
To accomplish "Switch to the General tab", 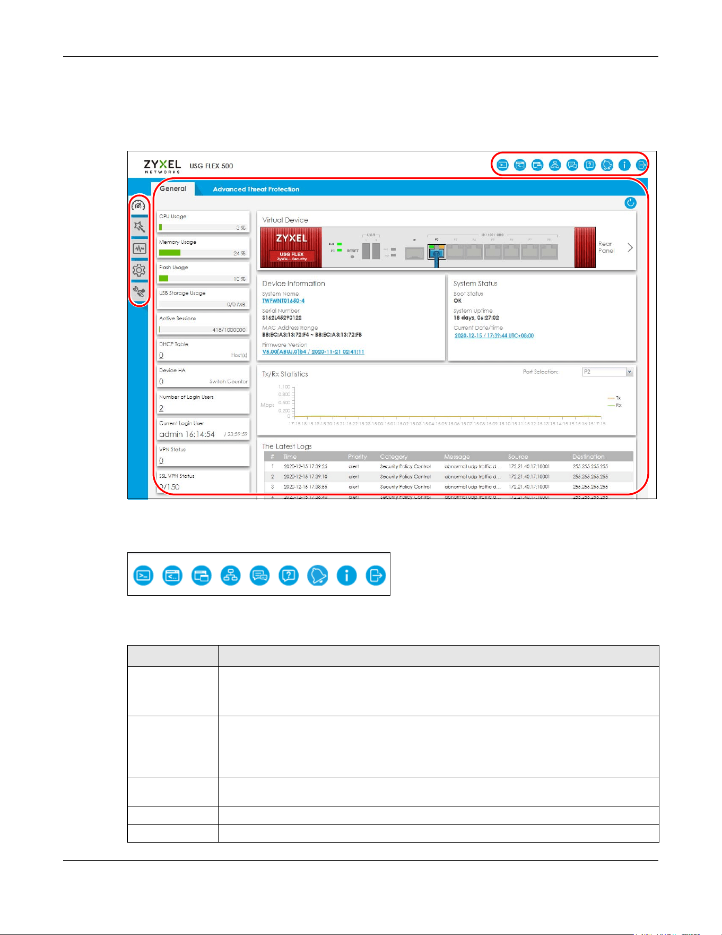I will click(x=173, y=188).
